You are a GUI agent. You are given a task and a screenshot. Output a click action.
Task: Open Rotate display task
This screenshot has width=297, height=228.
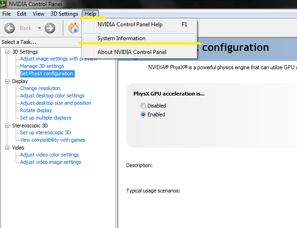pyautogui.click(x=36, y=110)
